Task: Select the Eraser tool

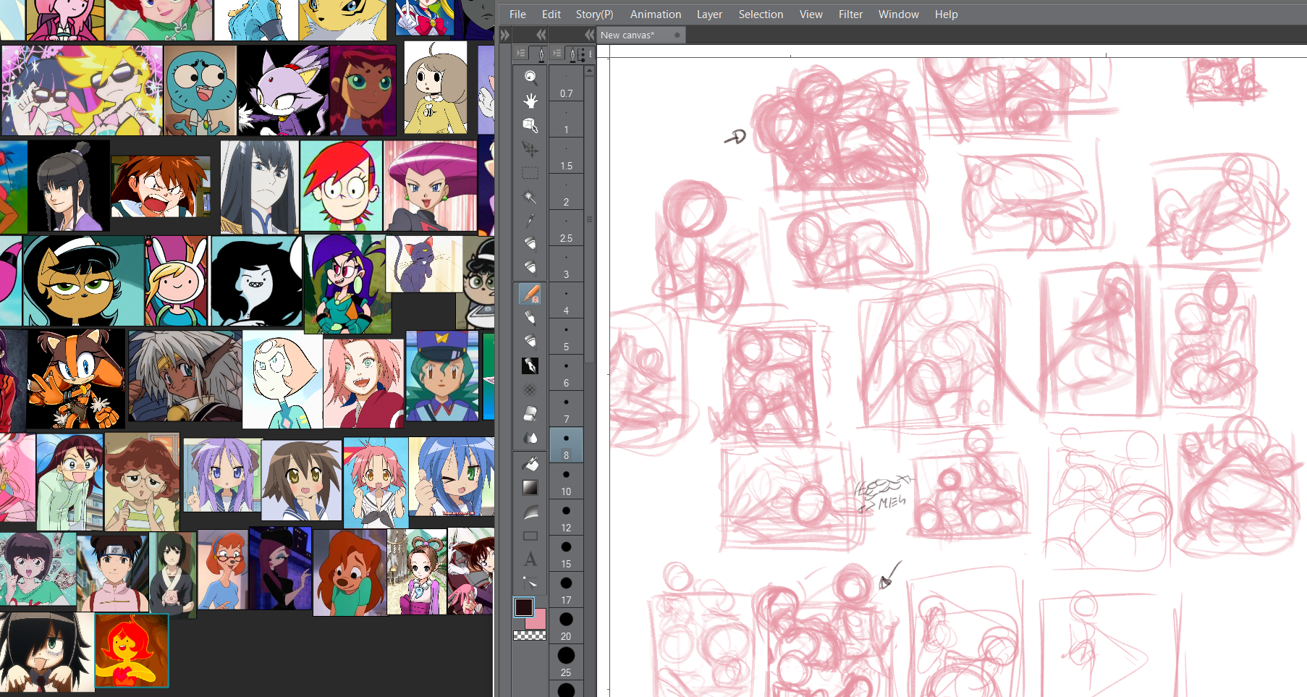Action: (530, 414)
